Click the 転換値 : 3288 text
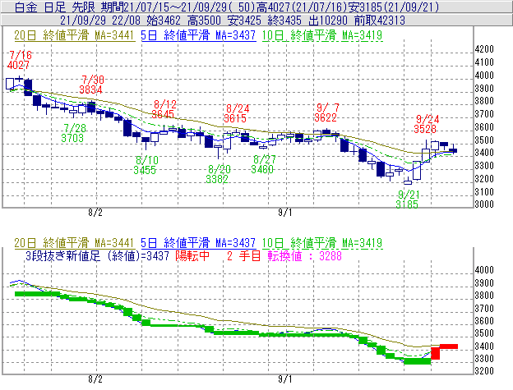 (305, 255)
